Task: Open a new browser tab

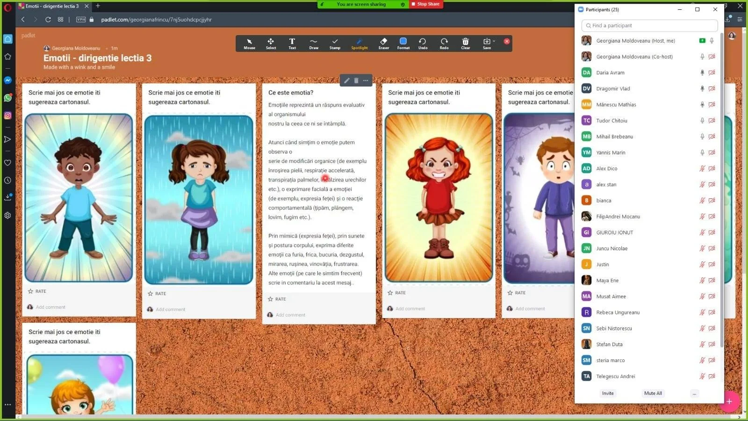Action: tap(98, 6)
